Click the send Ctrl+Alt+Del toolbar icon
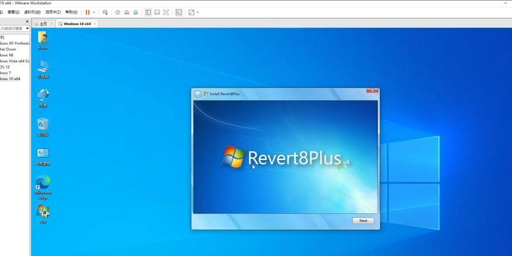Viewport: 512px width, 256px height. [x=105, y=12]
